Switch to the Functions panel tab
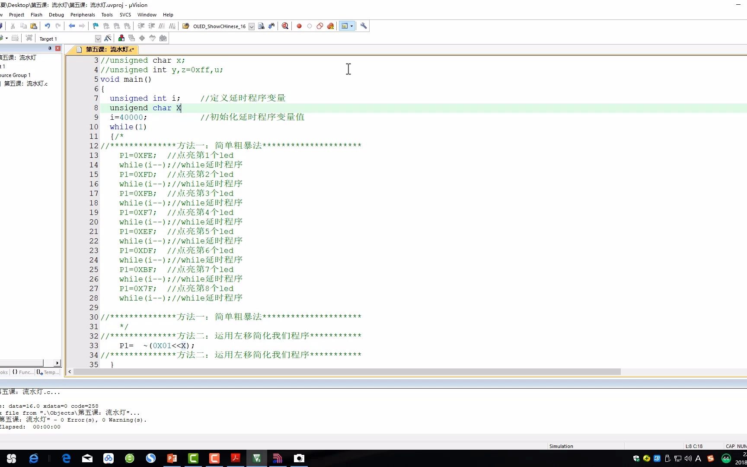Screen dimensions: 747x467 point(22,372)
